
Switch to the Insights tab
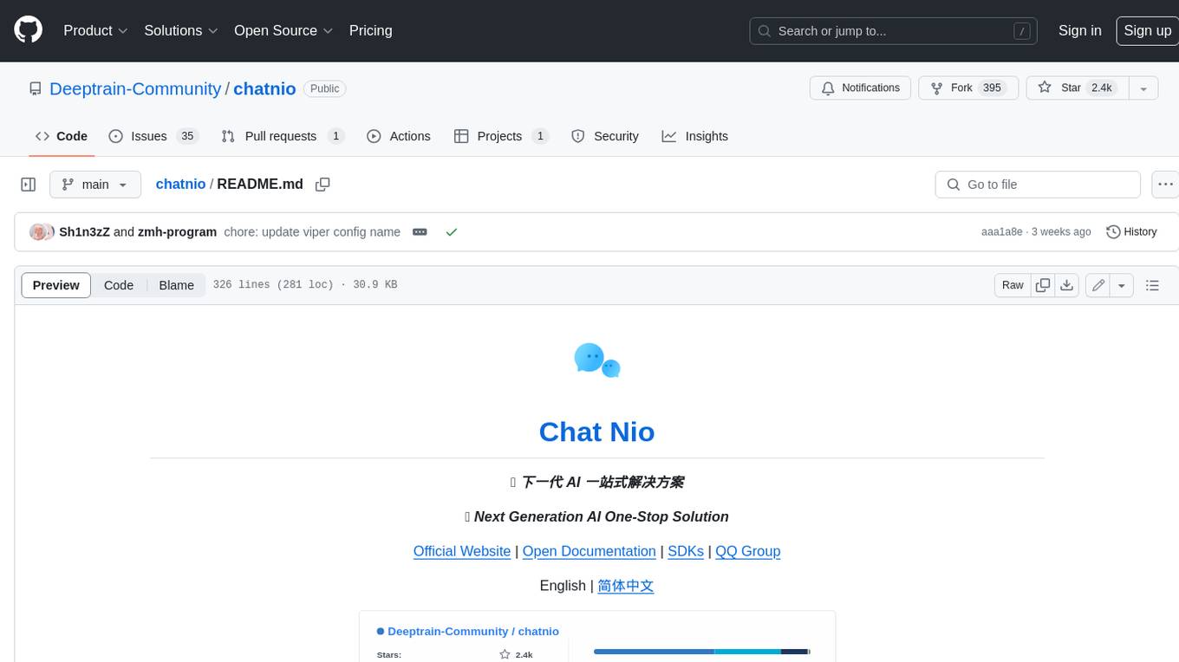click(x=695, y=136)
